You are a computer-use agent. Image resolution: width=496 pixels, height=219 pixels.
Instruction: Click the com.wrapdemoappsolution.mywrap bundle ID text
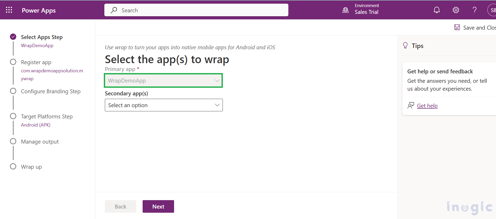pos(52,74)
